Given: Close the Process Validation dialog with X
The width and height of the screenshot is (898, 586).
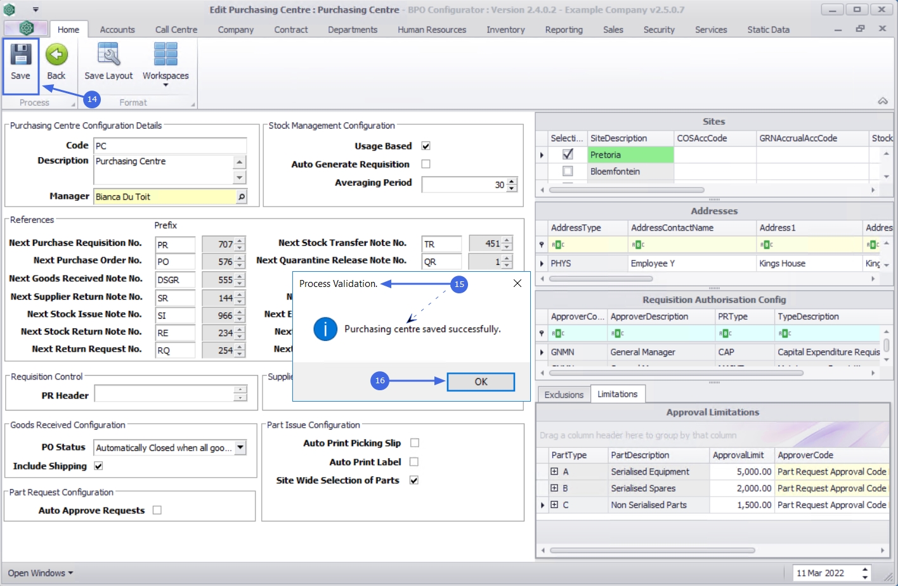Looking at the screenshot, I should 517,283.
